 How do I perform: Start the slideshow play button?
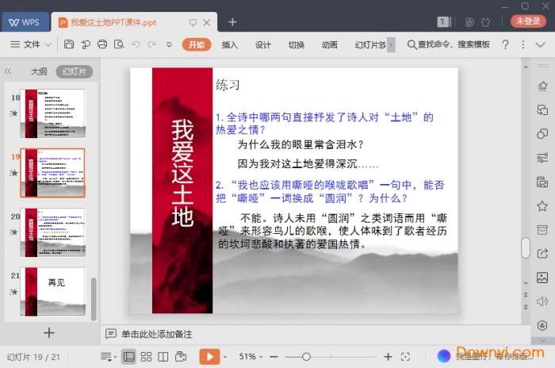(209, 357)
